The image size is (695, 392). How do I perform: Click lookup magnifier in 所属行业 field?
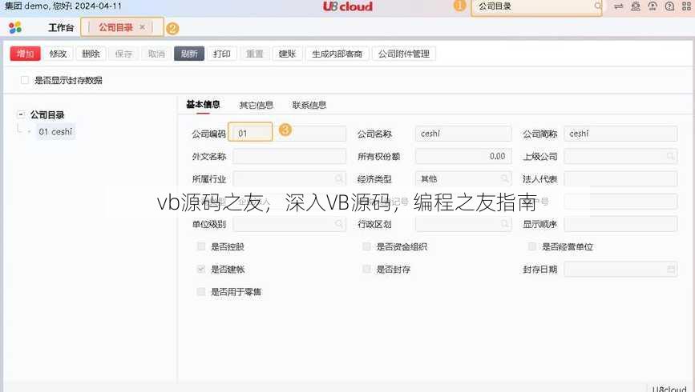339,178
